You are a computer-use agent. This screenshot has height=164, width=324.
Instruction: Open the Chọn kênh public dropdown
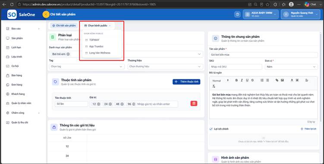click(98, 25)
